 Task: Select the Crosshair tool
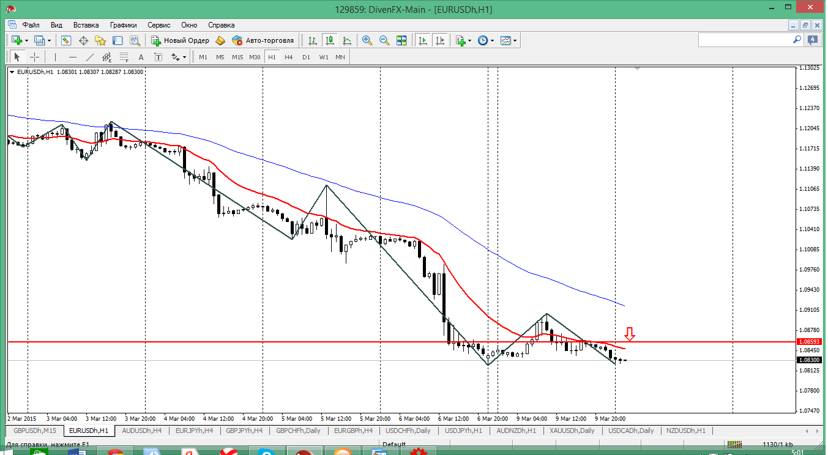(35, 57)
